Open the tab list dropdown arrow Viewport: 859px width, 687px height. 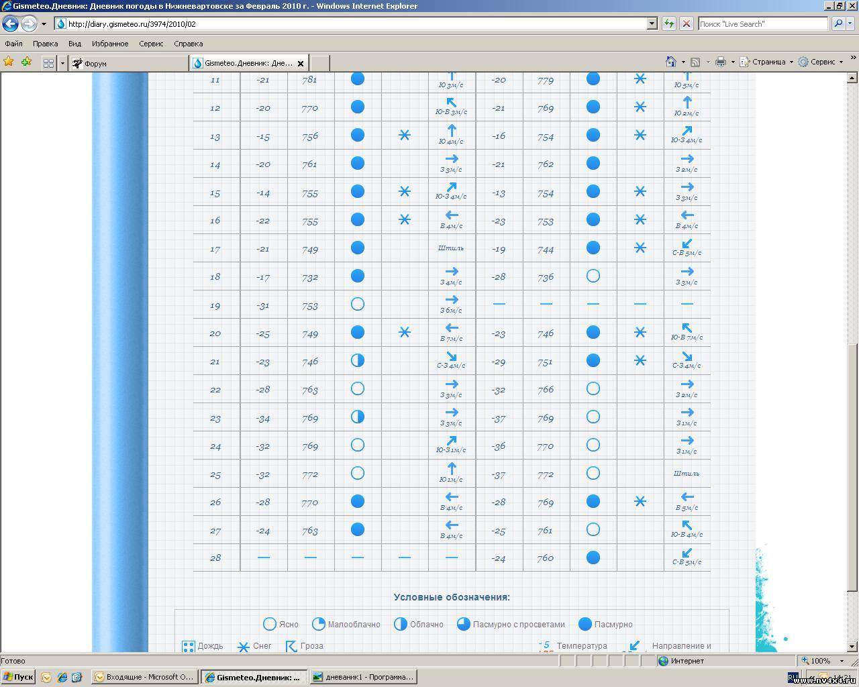pyautogui.click(x=62, y=63)
